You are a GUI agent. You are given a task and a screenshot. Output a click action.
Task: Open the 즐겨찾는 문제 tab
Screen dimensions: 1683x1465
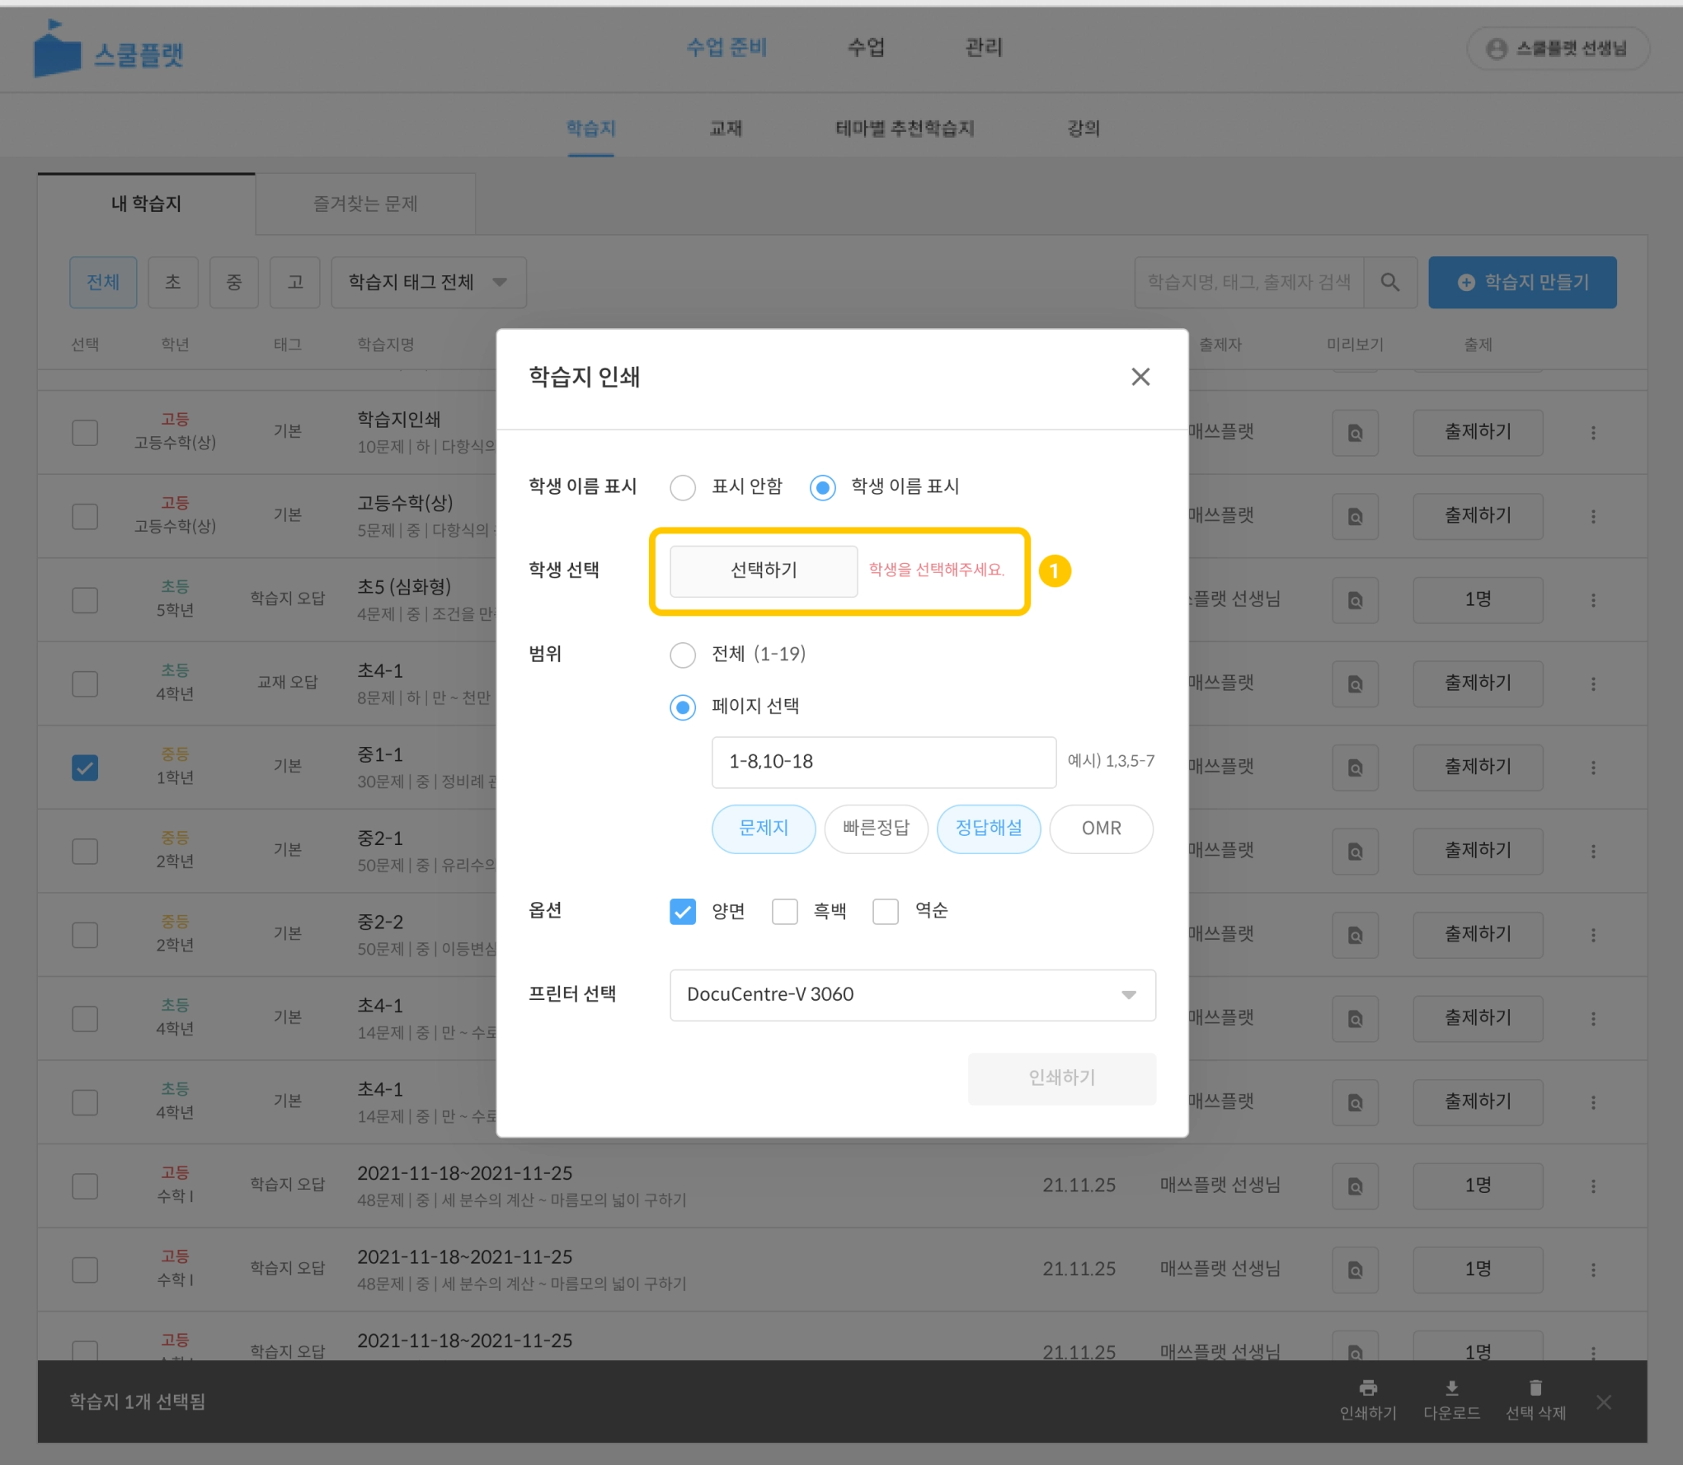[364, 204]
